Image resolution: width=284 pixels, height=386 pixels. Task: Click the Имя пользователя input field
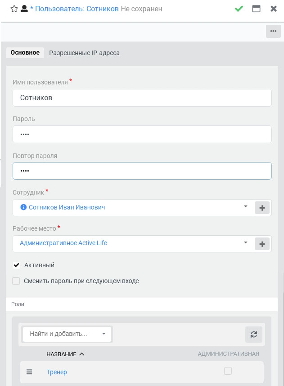142,98
